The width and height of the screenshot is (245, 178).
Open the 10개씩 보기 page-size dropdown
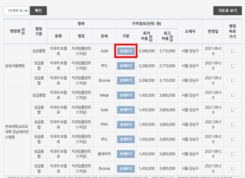(x=16, y=11)
